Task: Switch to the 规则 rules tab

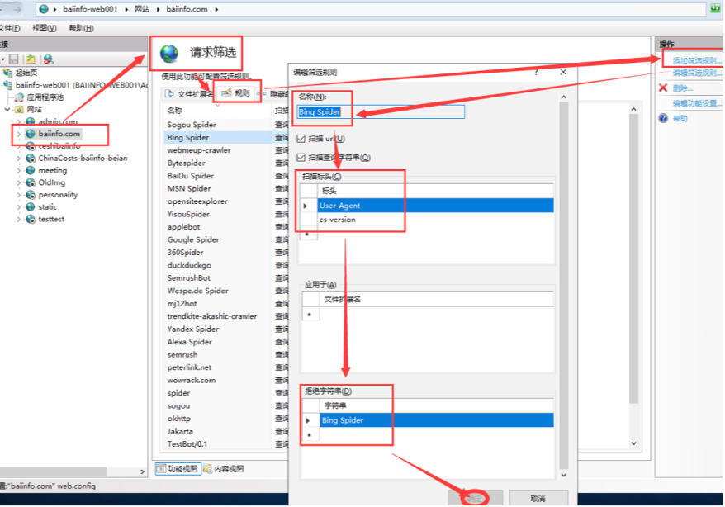Action: [x=237, y=93]
